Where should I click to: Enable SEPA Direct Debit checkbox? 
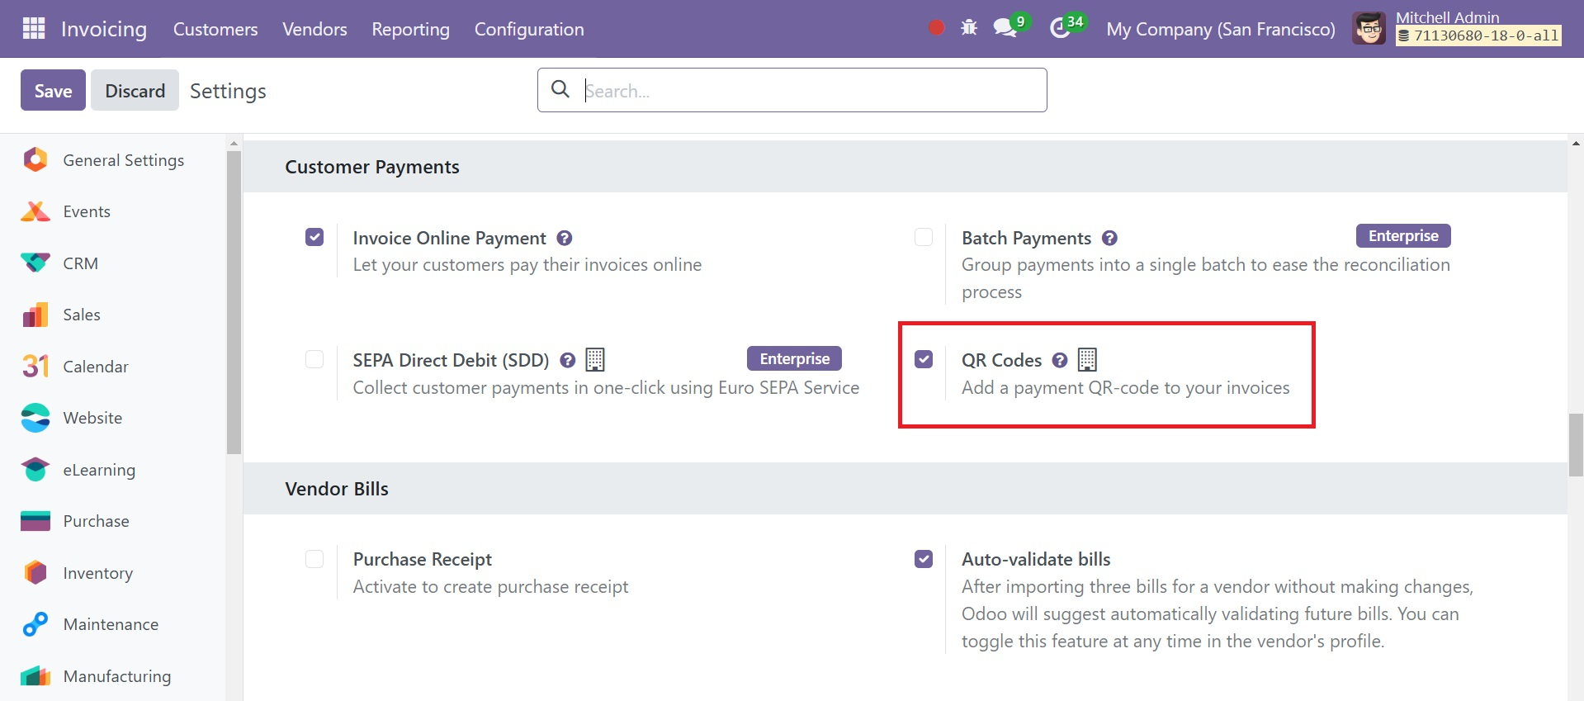[314, 359]
